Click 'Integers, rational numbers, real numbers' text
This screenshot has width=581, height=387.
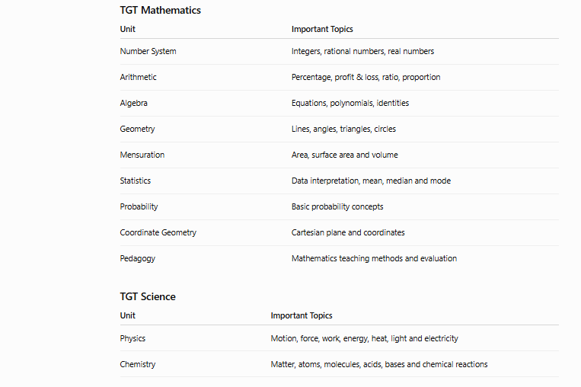pyautogui.click(x=362, y=51)
